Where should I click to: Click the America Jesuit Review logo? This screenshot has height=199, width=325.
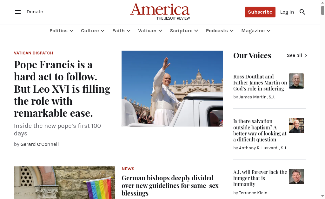[x=160, y=12]
